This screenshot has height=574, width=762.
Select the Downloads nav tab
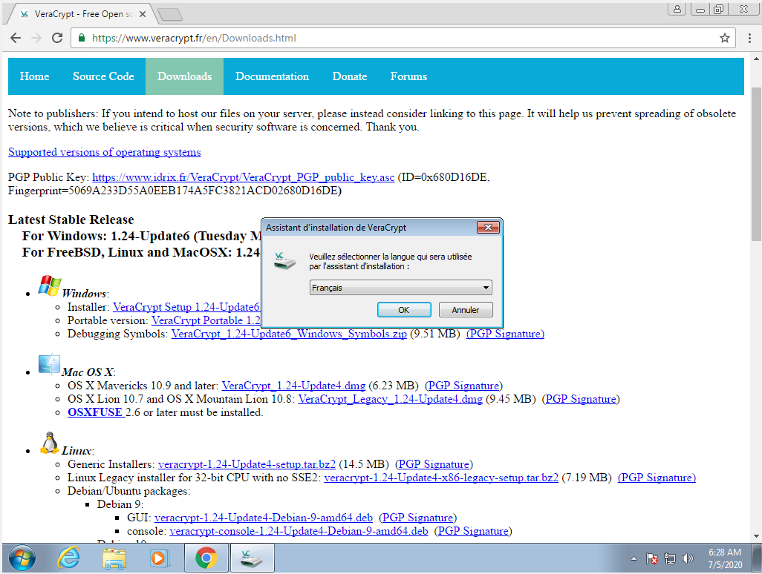pyautogui.click(x=185, y=76)
